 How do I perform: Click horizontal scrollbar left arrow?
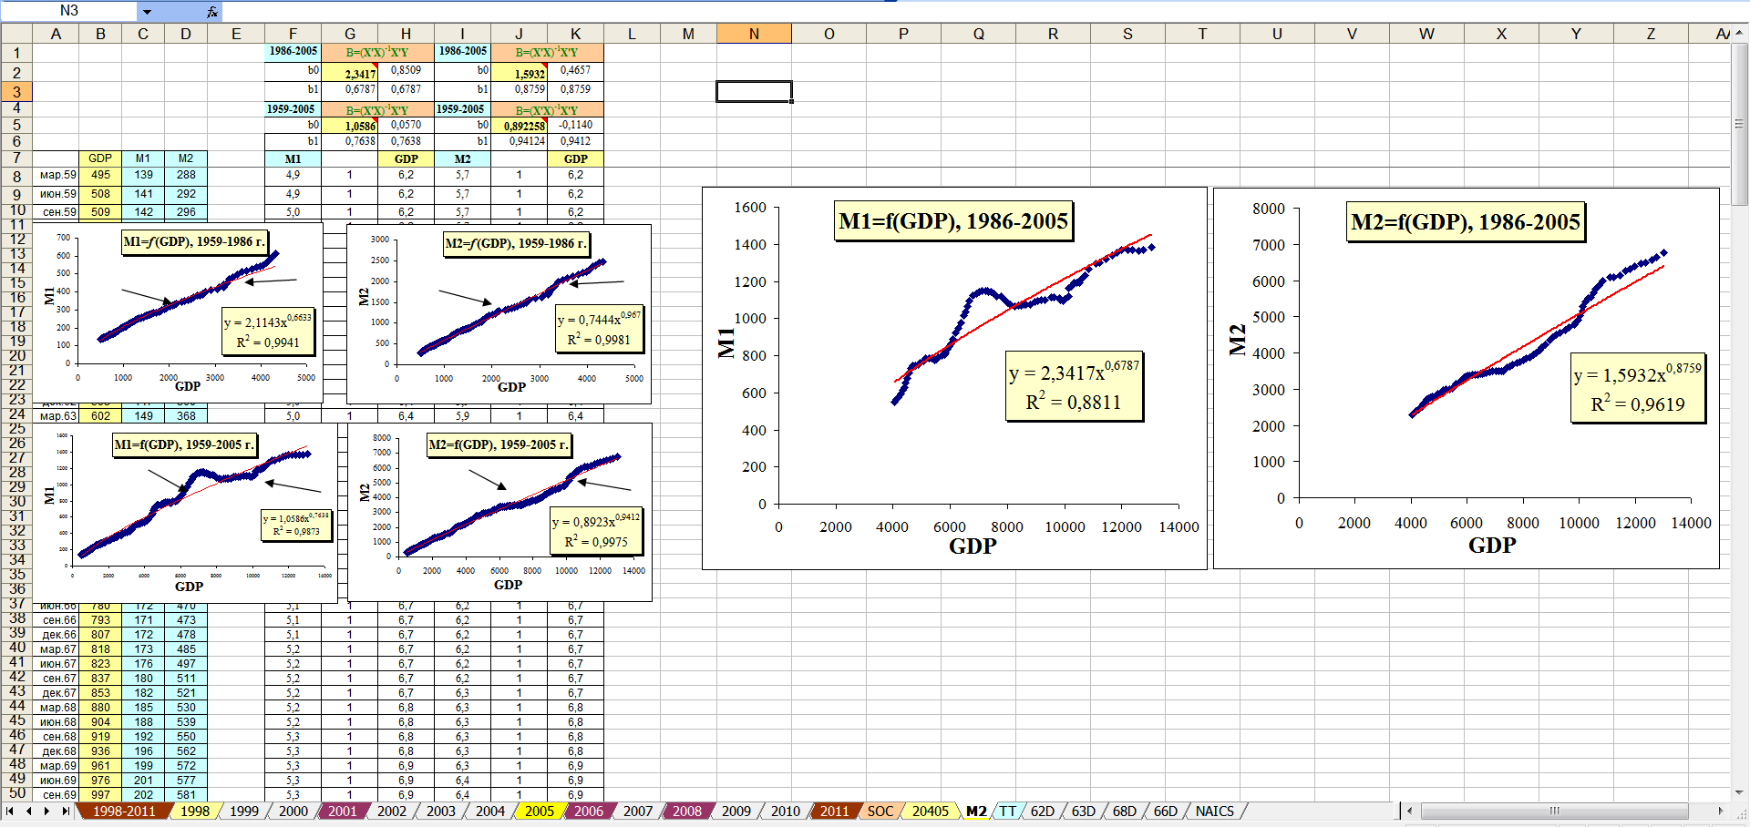1410,811
